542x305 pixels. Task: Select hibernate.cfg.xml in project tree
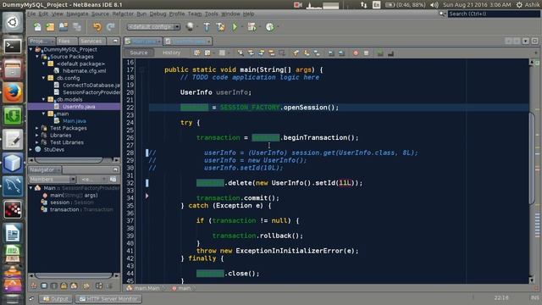coord(85,71)
